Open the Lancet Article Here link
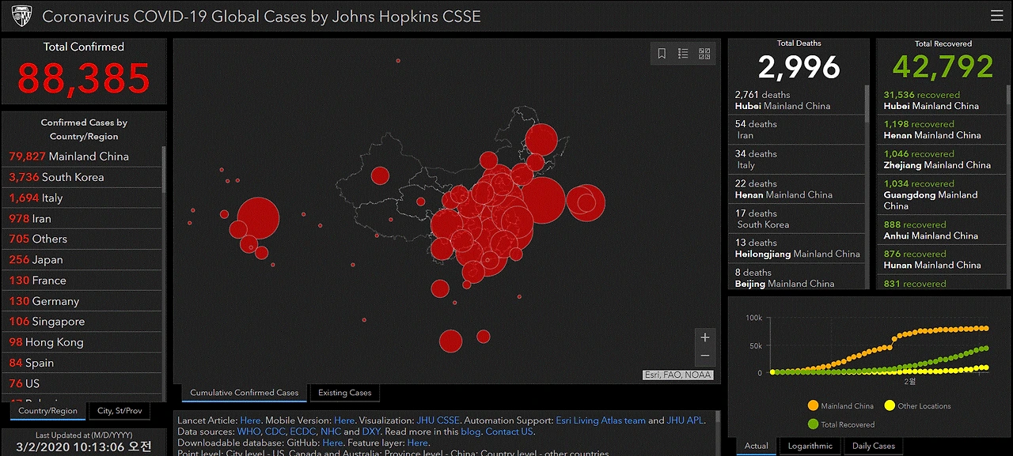The height and width of the screenshot is (456, 1013). point(250,420)
